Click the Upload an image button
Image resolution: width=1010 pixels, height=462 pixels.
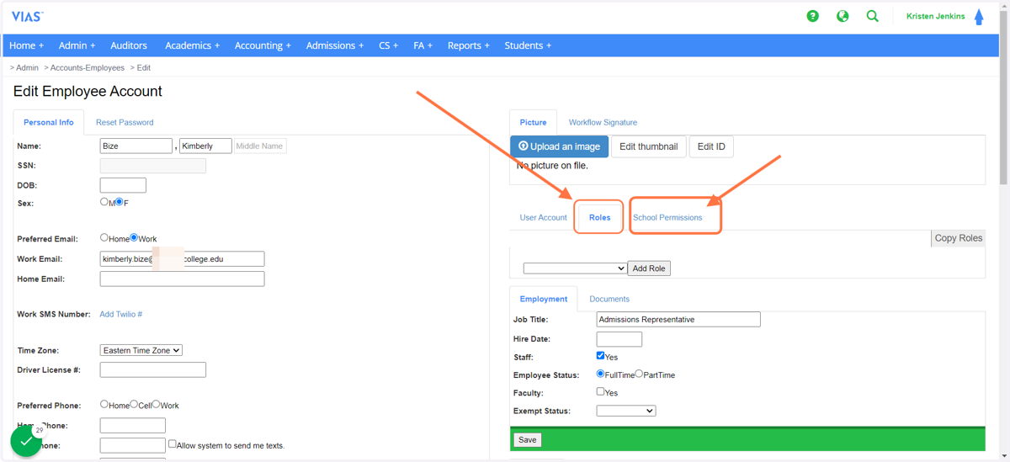pyautogui.click(x=559, y=146)
